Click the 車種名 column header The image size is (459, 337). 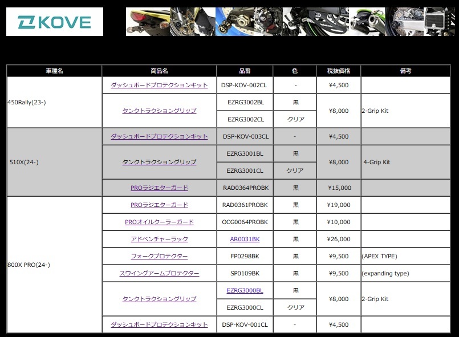[54, 71]
